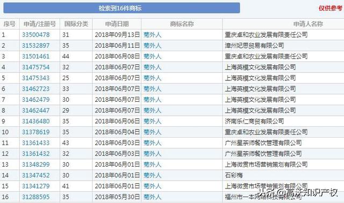Click trademark name 葡外人 in row 2
The width and height of the screenshot is (344, 203).
click(x=153, y=46)
